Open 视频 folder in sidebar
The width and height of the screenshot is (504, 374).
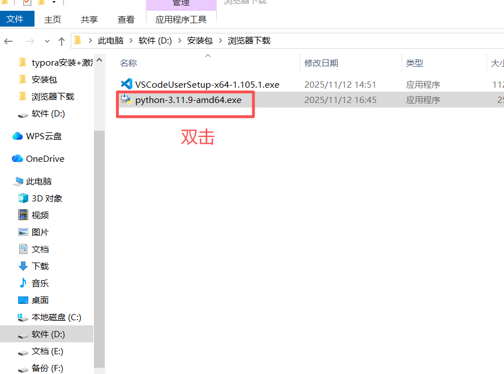(x=40, y=215)
